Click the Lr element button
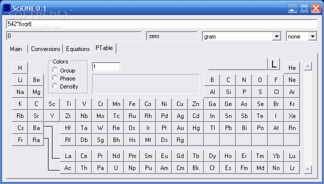Screen dimensions: 324x184 tap(292, 168)
